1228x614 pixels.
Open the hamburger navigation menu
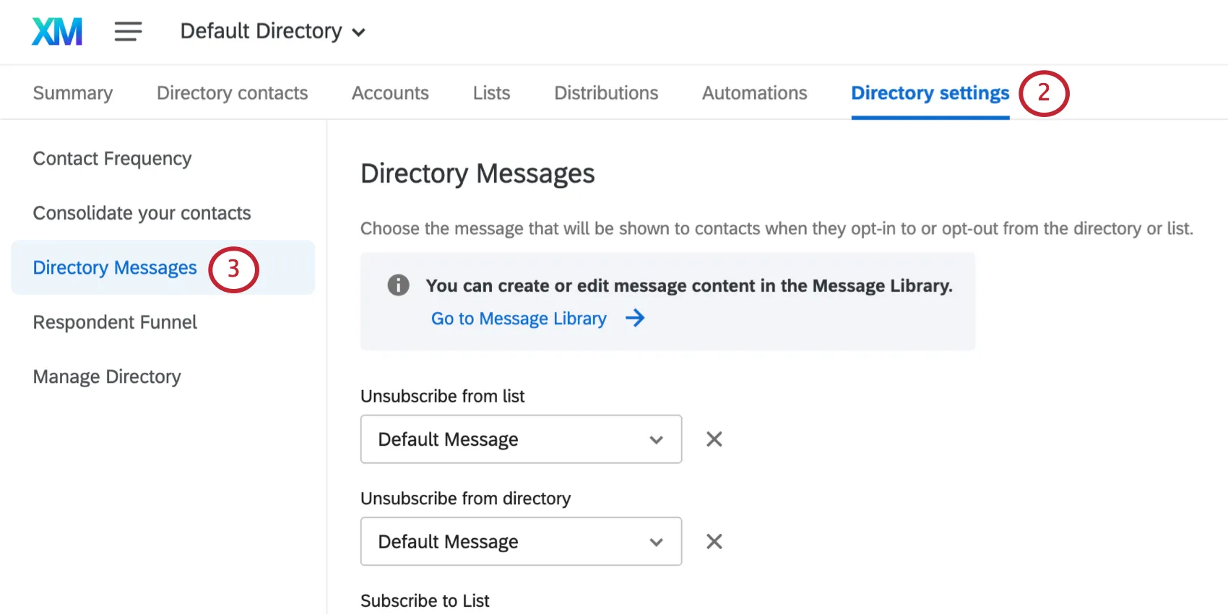[x=128, y=32]
